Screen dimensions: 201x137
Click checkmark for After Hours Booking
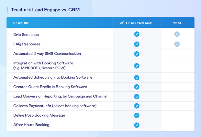point(137,125)
